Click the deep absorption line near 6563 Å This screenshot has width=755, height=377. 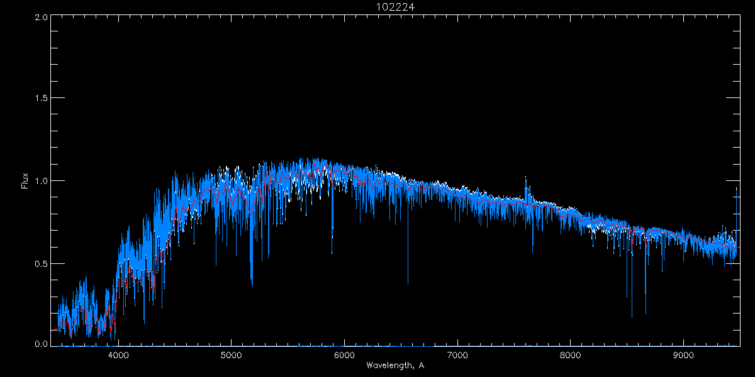[408, 281]
